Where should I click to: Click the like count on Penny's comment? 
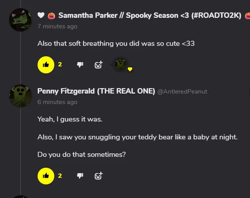coord(60,176)
